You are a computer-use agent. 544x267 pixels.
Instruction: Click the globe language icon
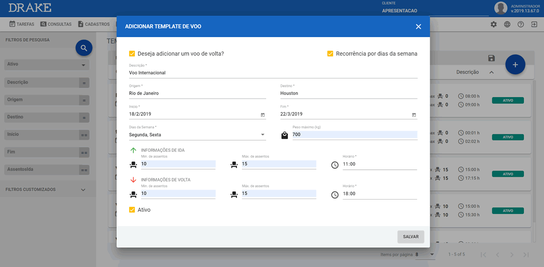coord(507,24)
